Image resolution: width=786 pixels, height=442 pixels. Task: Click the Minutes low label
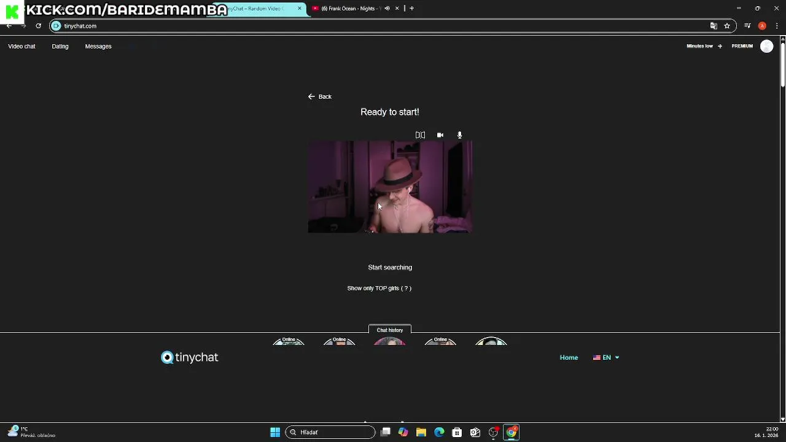[x=699, y=46]
